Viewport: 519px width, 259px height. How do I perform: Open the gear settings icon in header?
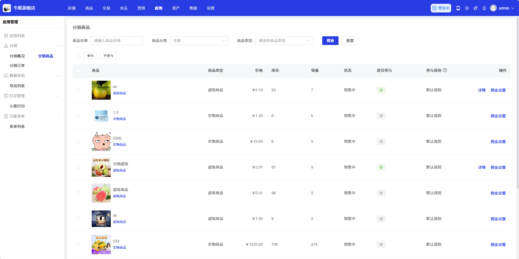467,8
